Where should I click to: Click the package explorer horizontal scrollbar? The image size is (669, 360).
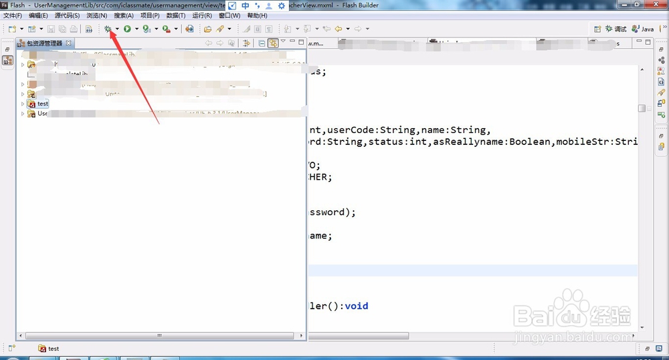(x=159, y=336)
